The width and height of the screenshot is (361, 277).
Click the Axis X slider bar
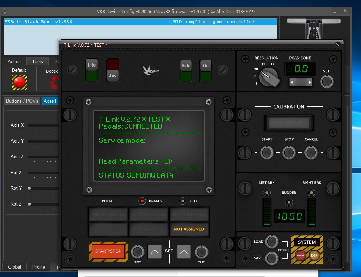[43, 125]
